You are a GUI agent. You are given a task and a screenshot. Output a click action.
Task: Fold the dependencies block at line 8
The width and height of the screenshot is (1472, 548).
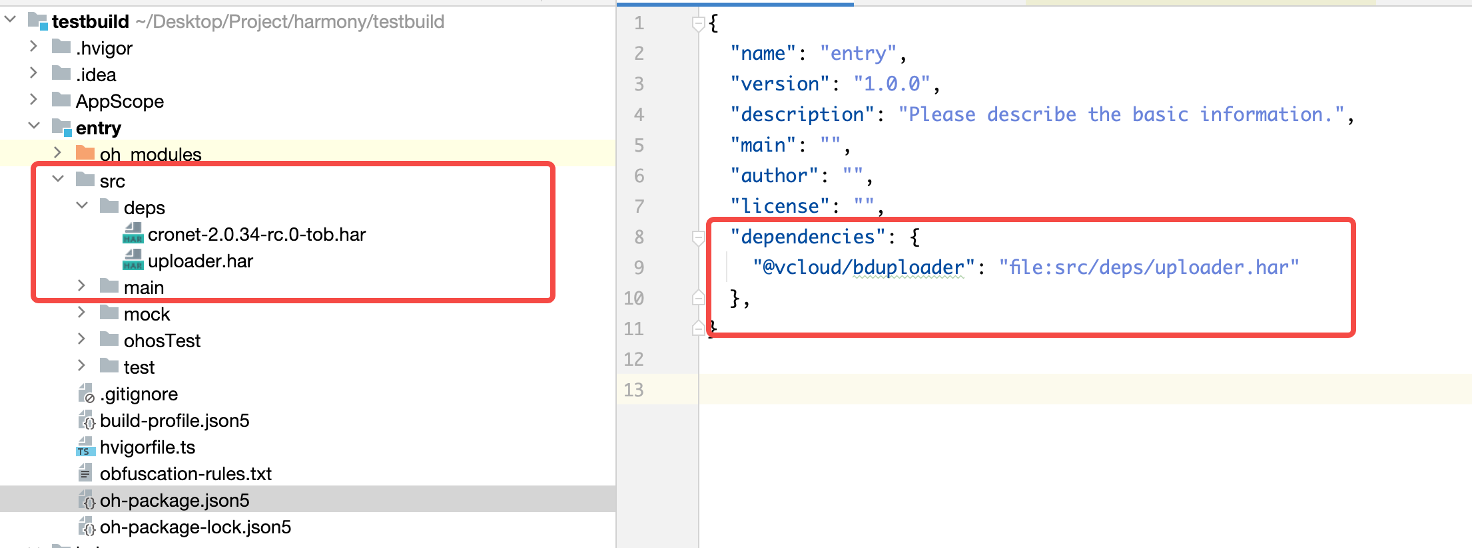[x=698, y=237]
